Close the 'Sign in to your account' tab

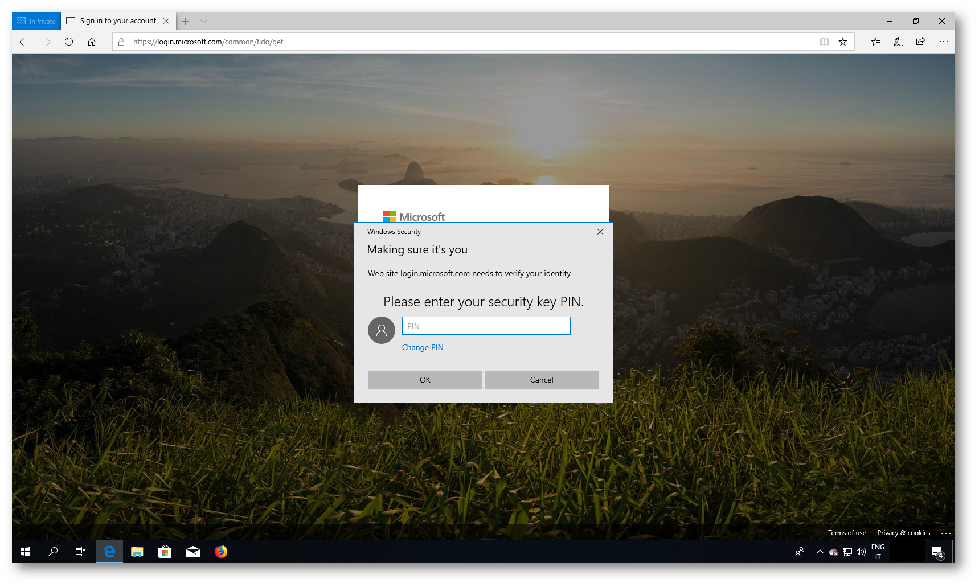click(x=166, y=21)
